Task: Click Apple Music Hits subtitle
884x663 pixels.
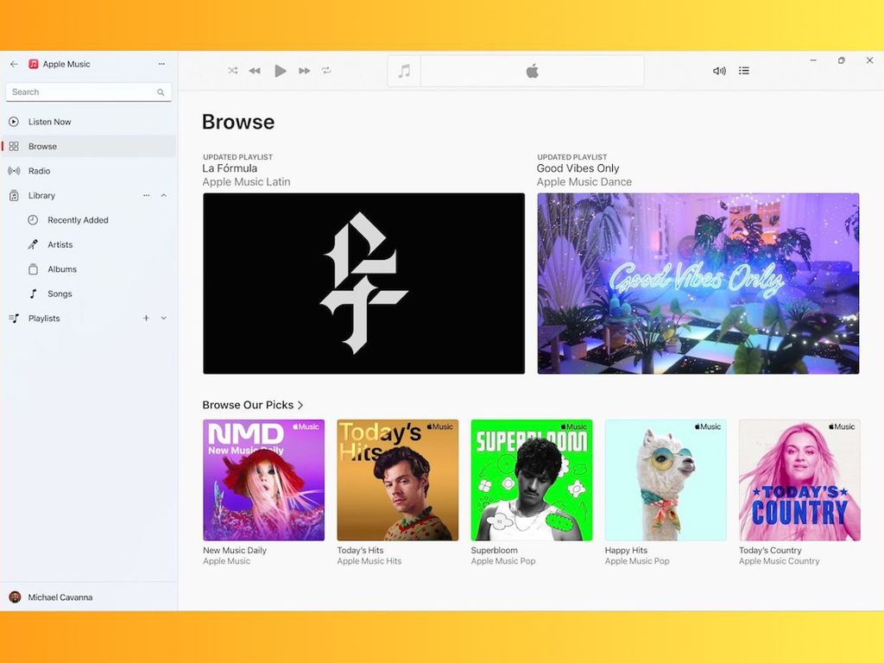Action: coord(369,561)
